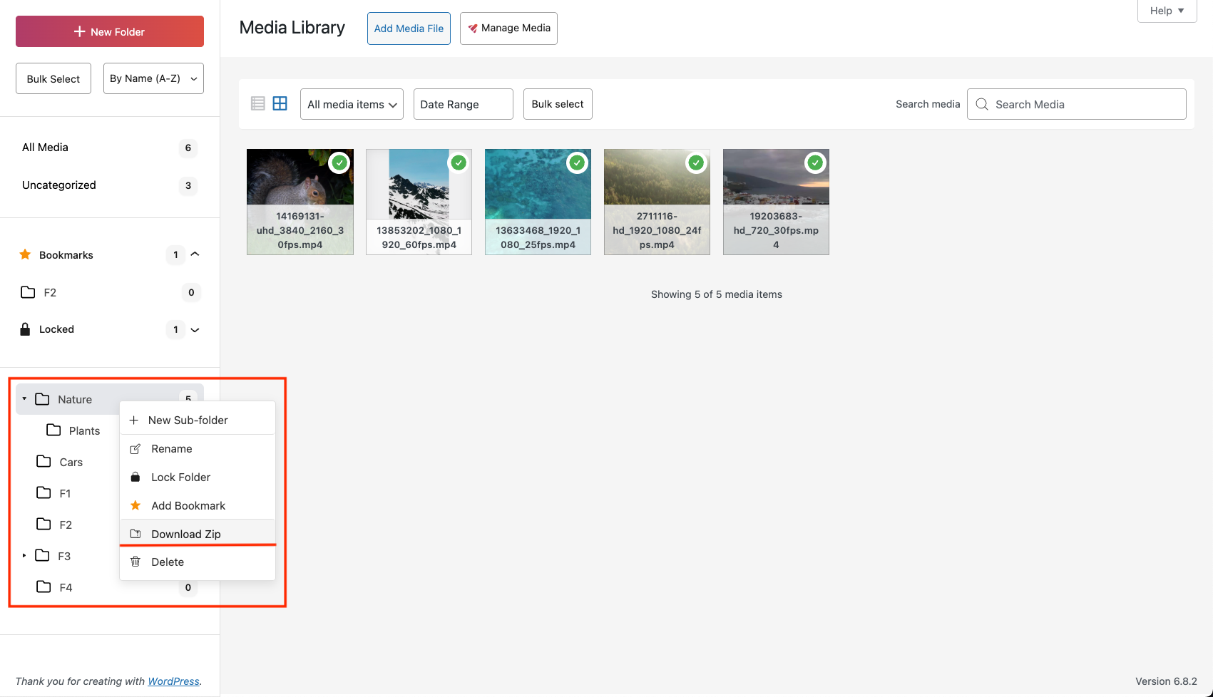The height and width of the screenshot is (697, 1213).
Task: Click the Rename pencil icon
Action: 135,448
